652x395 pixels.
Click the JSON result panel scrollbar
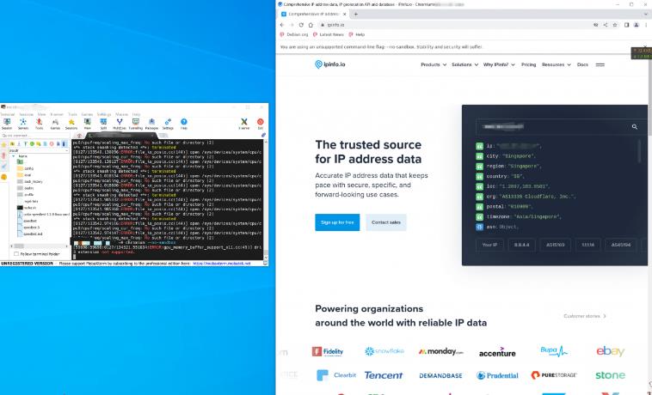coord(639,151)
